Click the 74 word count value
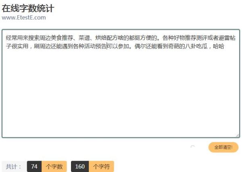 (x=34, y=166)
